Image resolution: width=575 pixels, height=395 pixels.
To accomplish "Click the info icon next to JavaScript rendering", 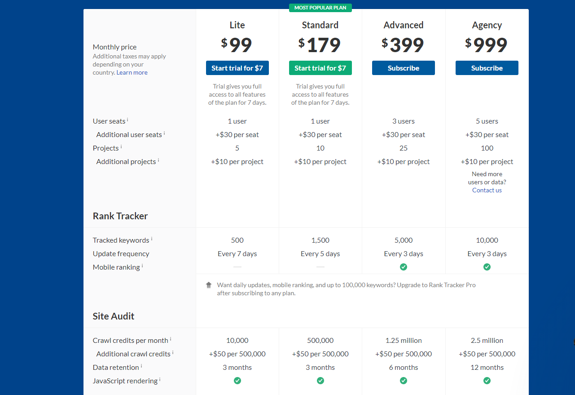I will pos(160,379).
